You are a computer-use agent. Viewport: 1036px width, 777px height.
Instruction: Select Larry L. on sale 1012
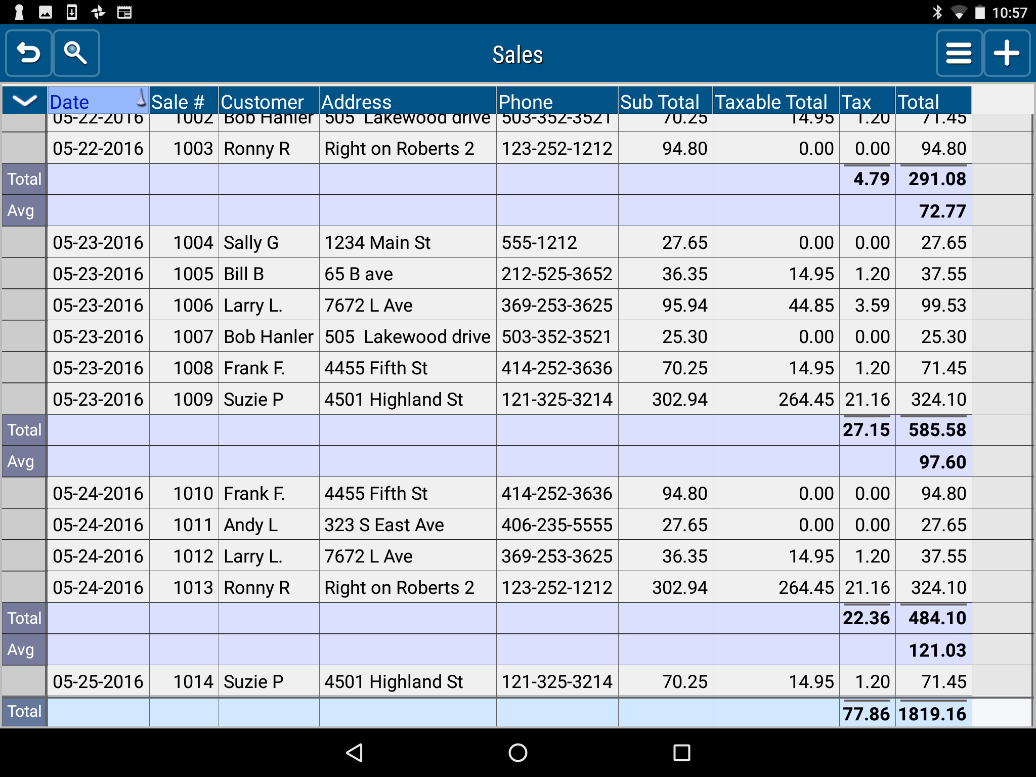click(269, 556)
